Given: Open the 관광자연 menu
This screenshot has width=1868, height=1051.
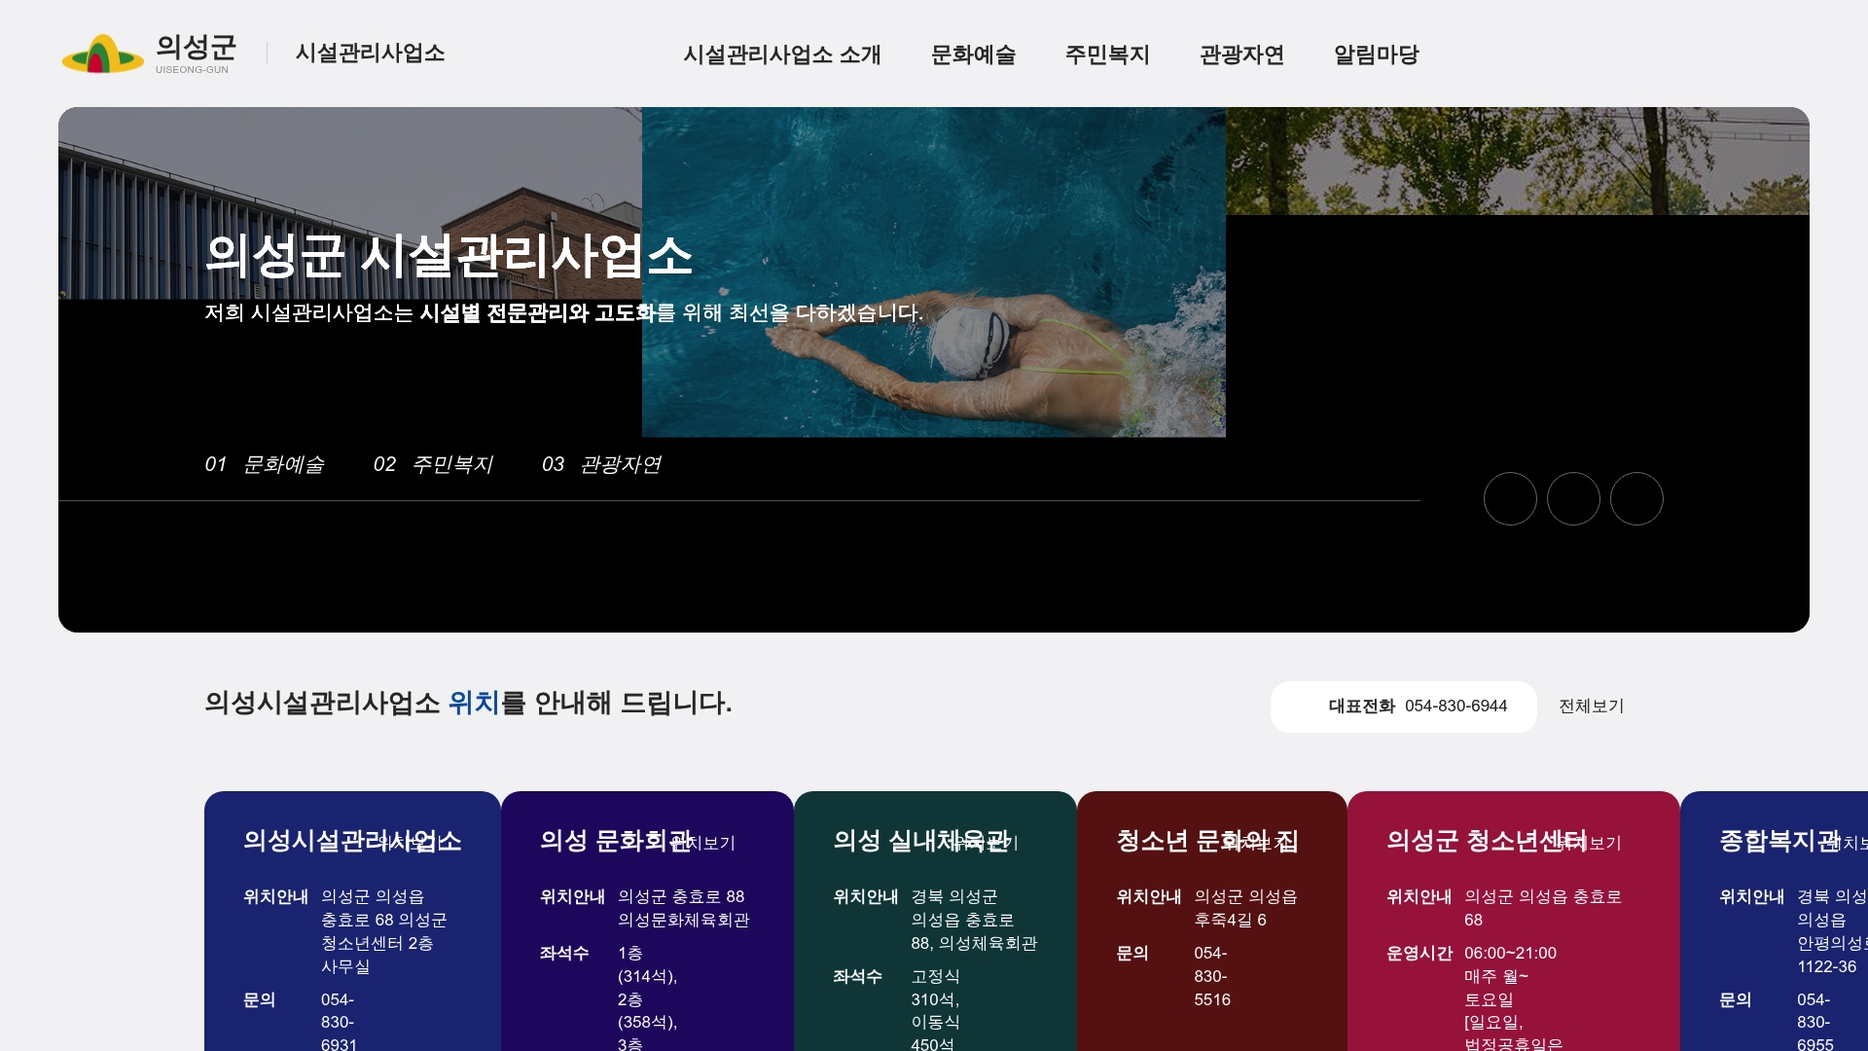Looking at the screenshot, I should [1241, 54].
